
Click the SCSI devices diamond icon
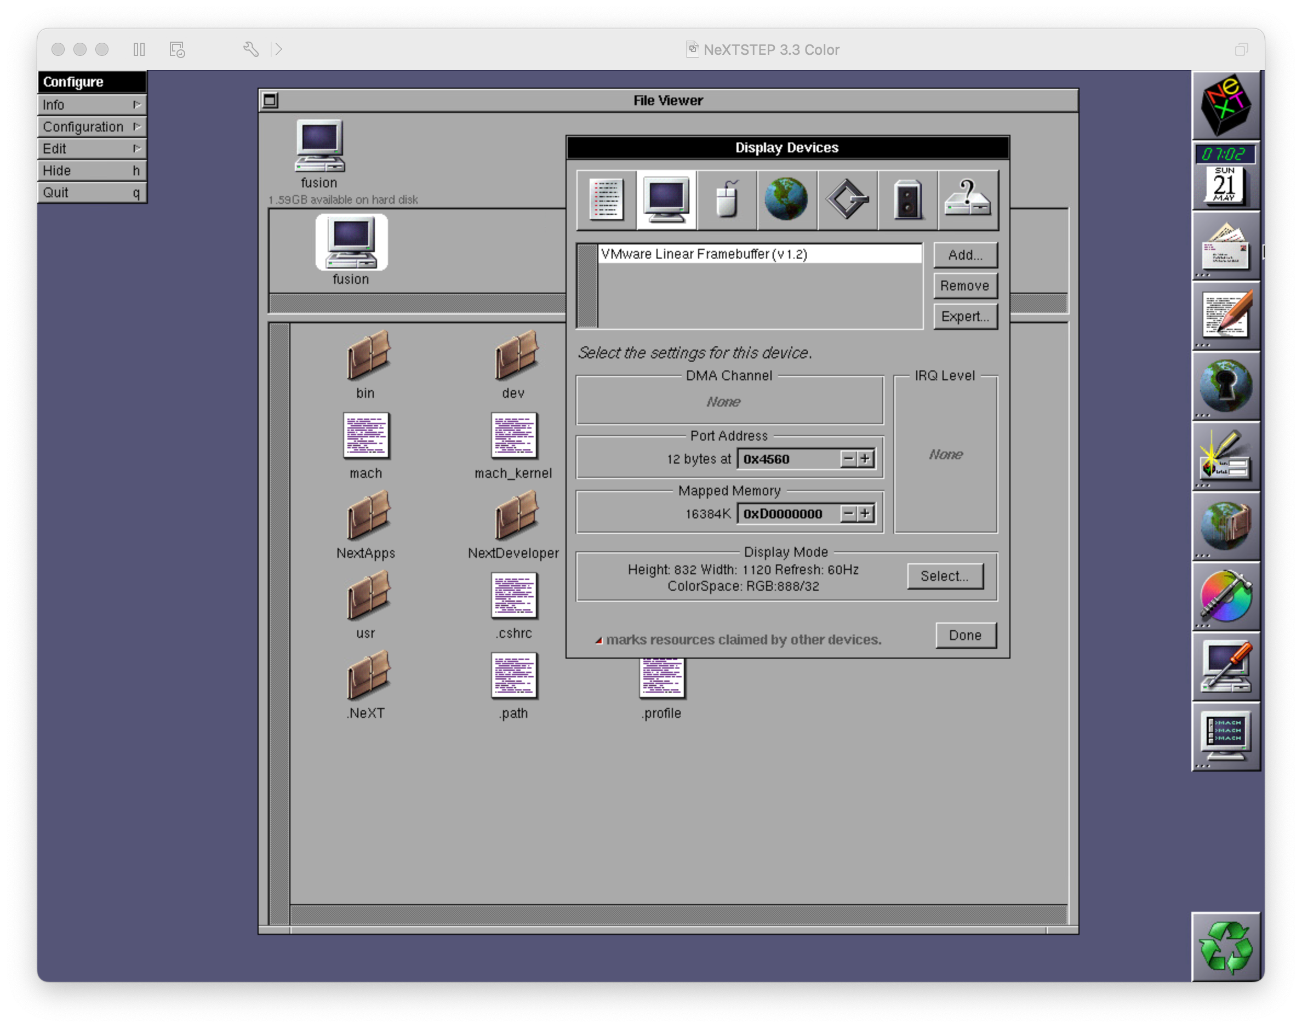tap(847, 200)
